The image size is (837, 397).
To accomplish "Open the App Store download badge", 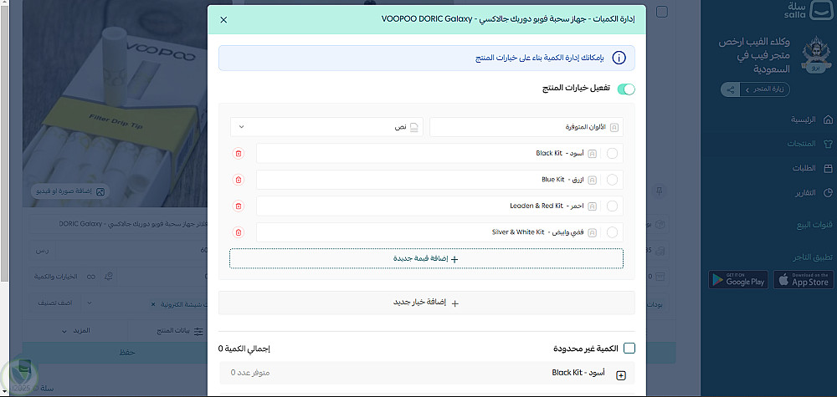I will point(804,280).
